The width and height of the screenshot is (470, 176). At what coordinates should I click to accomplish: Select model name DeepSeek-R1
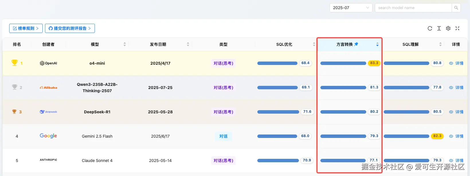pyautogui.click(x=97, y=112)
